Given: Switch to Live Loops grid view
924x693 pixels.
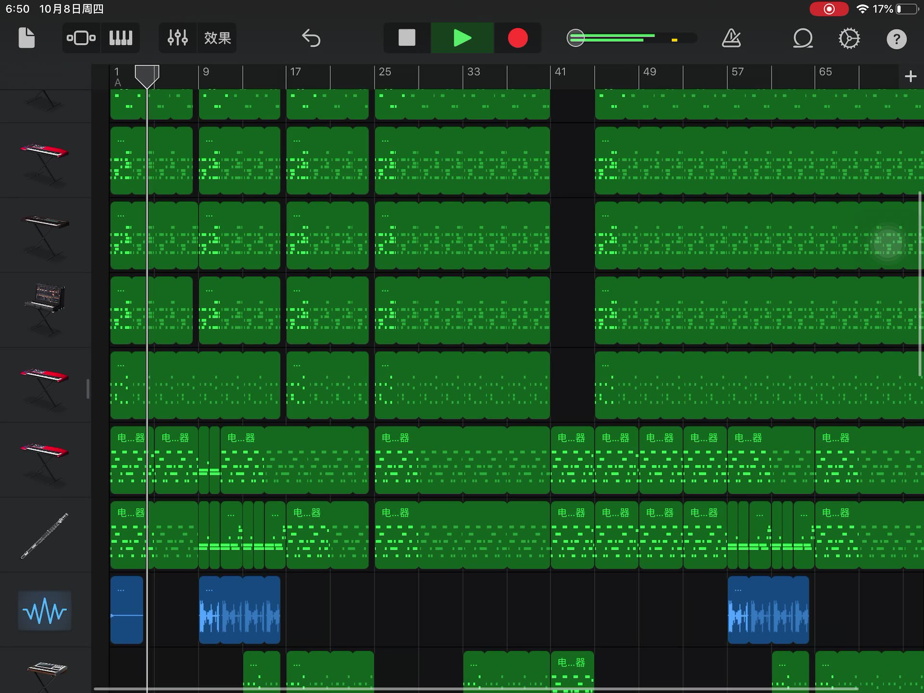Looking at the screenshot, I should pyautogui.click(x=81, y=38).
